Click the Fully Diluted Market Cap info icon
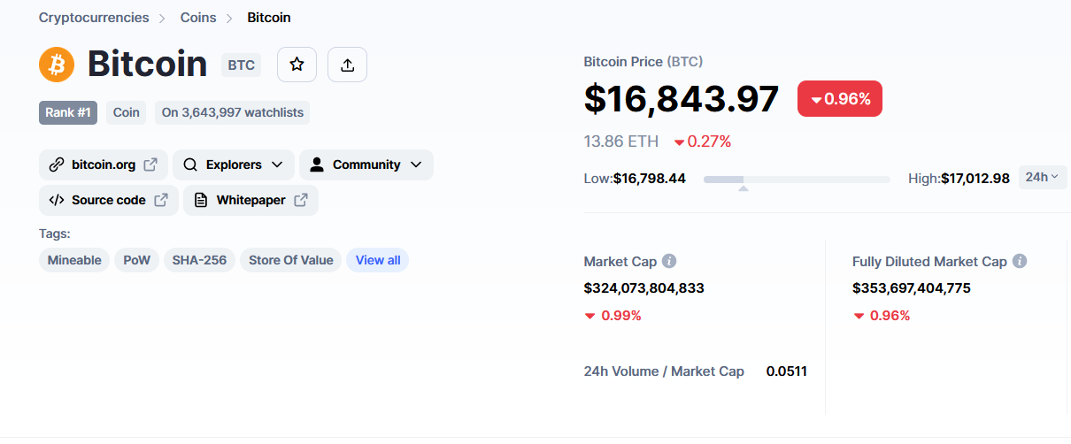Screen dimensions: 1071x444 coord(1020,261)
